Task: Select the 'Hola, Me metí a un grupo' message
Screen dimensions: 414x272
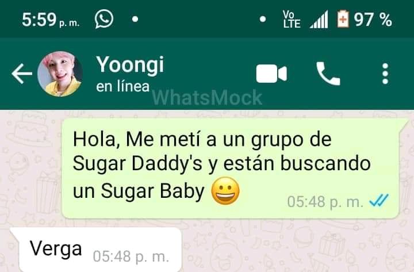Action: 231,168
